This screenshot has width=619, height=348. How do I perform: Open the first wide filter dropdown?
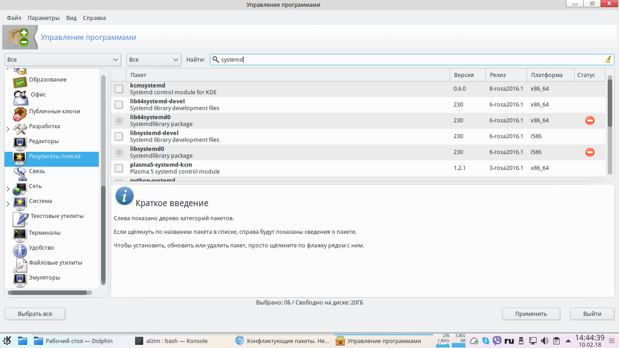pyautogui.click(x=63, y=59)
